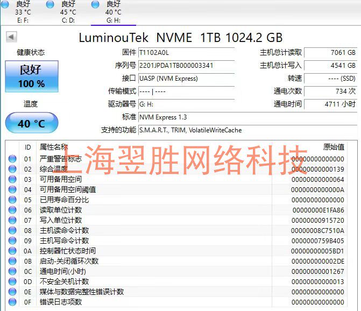361x311 pixels.
Task: Click the raw value 00000008C7510A
Action: click(x=317, y=231)
